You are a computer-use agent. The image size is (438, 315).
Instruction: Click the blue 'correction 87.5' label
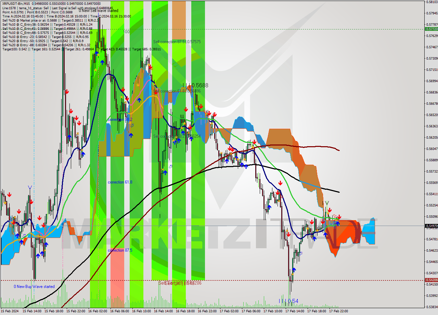tap(120, 250)
